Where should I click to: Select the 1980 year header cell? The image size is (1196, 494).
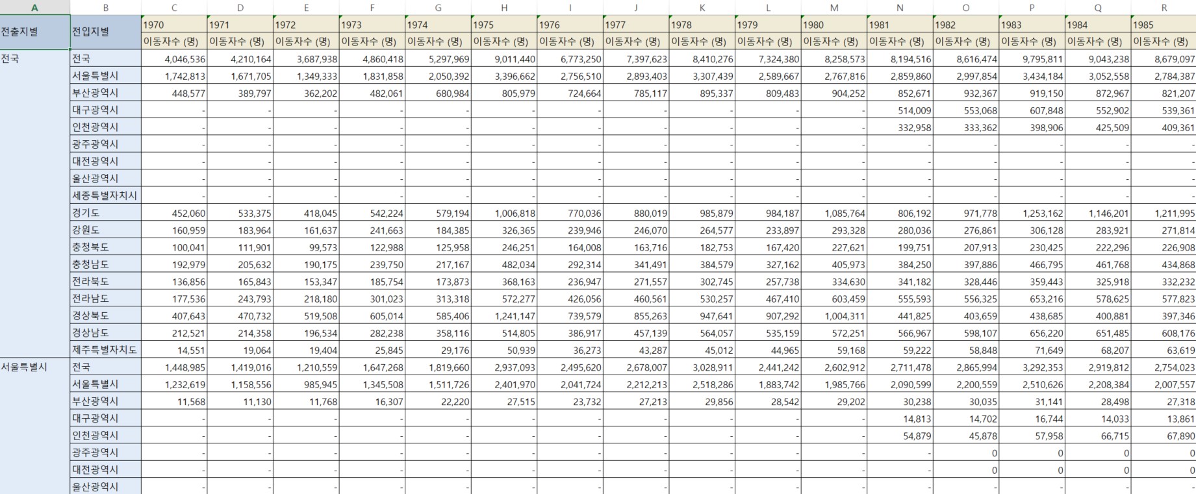(x=834, y=25)
